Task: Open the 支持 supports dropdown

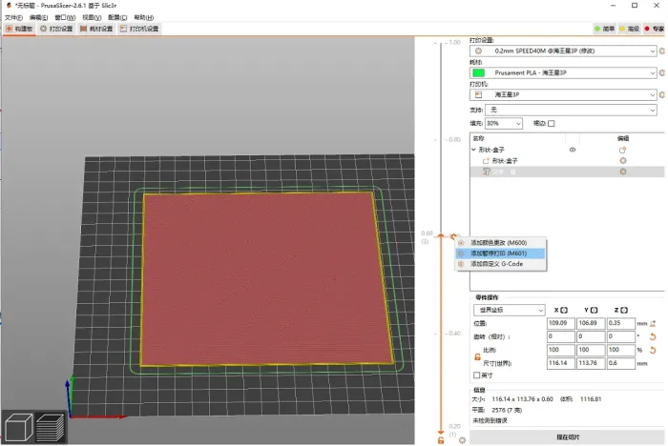Action: 571,110
